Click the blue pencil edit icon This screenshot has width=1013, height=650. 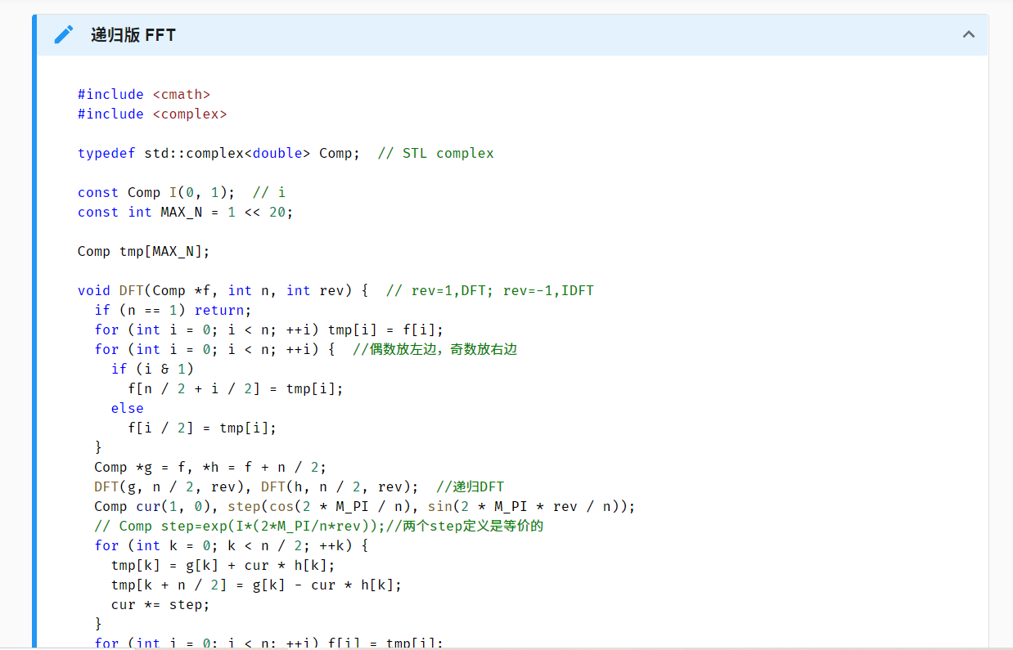pos(64,34)
